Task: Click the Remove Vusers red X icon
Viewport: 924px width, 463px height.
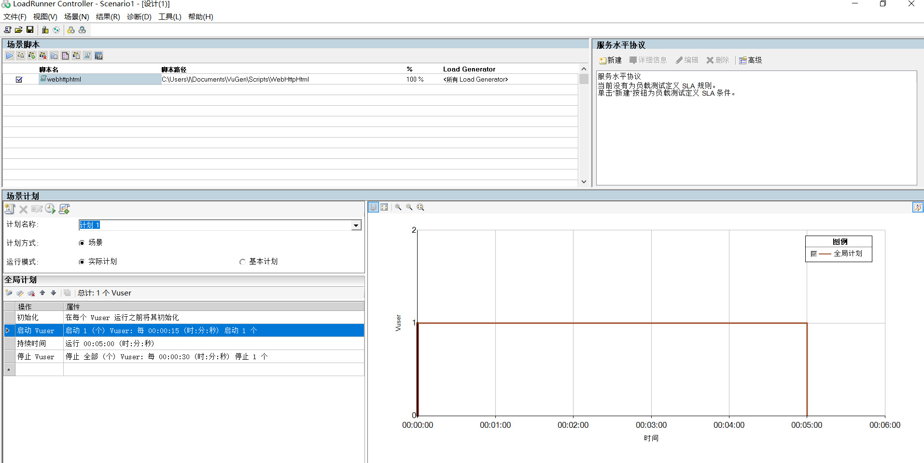Action: (x=42, y=56)
